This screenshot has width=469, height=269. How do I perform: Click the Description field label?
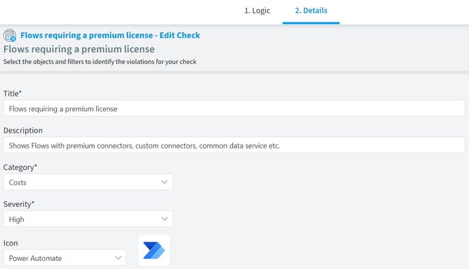tap(23, 130)
